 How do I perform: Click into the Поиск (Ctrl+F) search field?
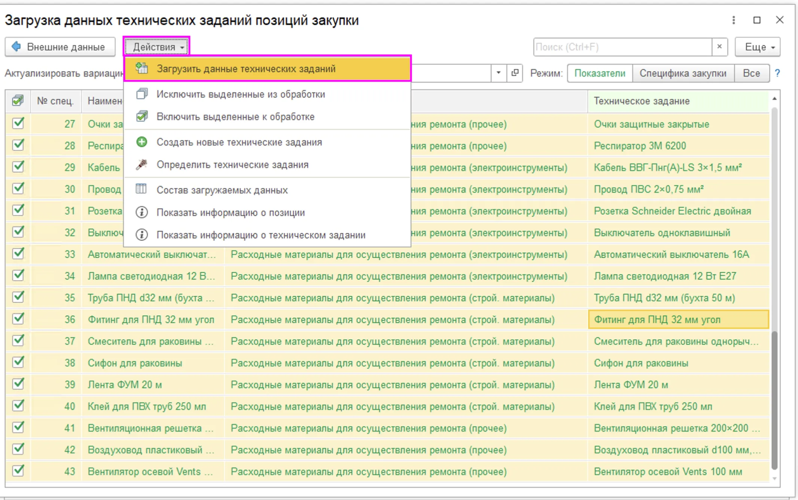(x=622, y=47)
